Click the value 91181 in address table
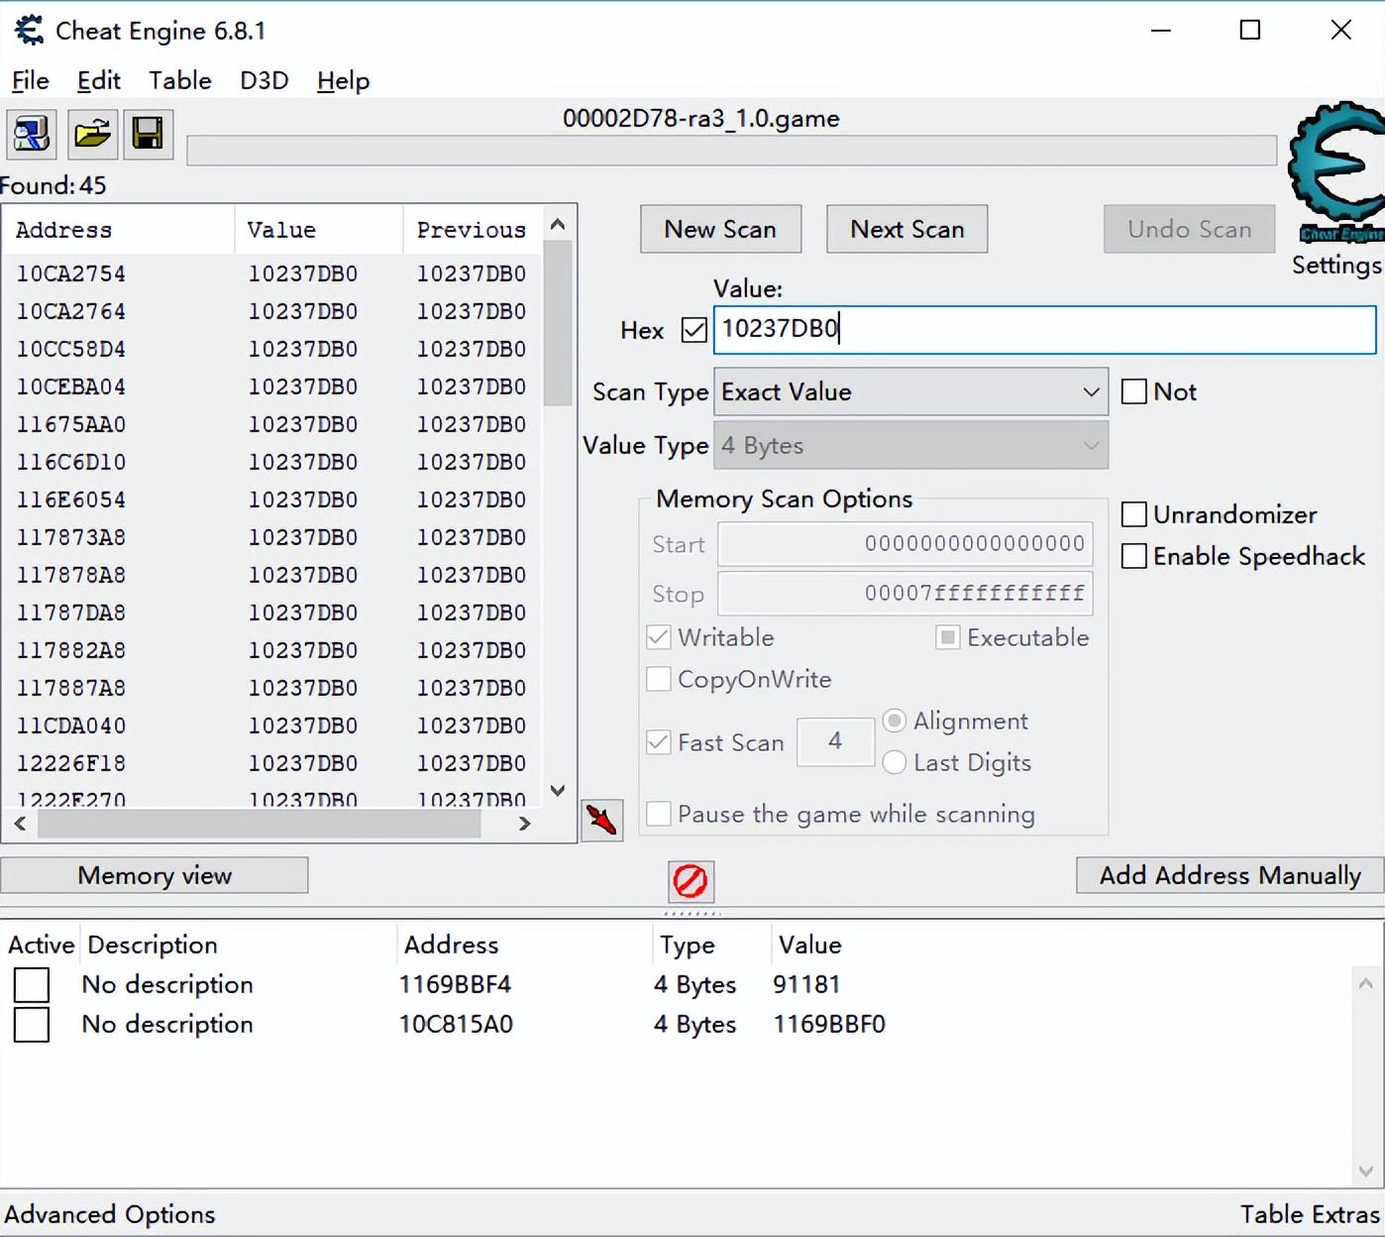Image resolution: width=1385 pixels, height=1237 pixels. (x=806, y=984)
